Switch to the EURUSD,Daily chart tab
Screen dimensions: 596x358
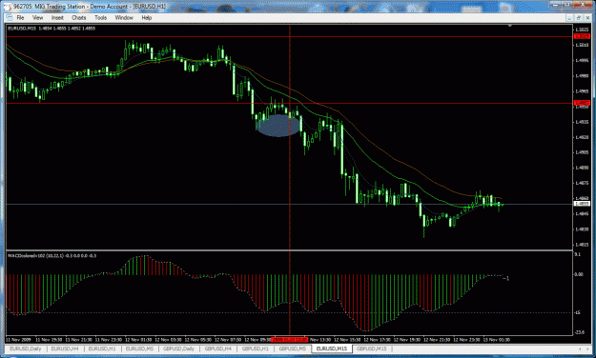[26, 348]
